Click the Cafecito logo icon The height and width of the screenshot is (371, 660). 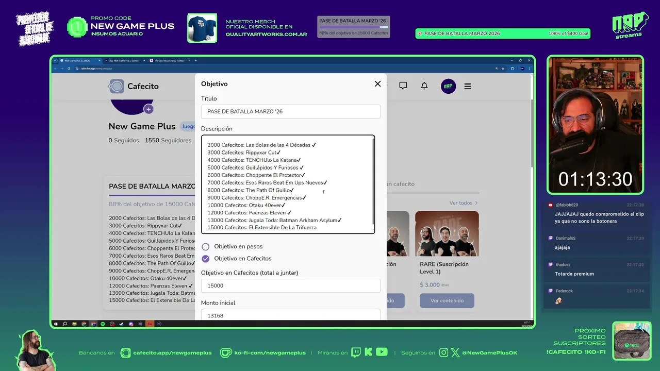(116, 86)
